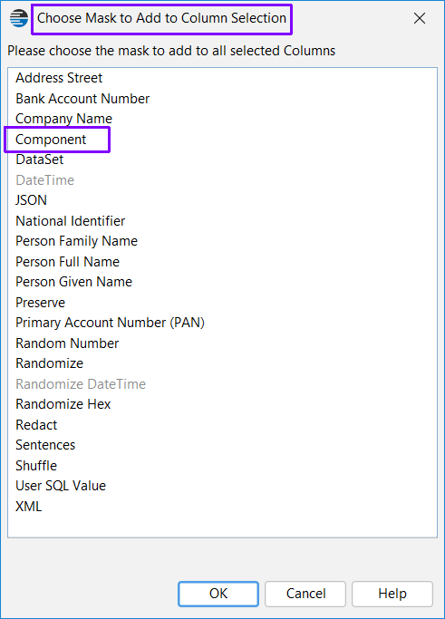Choose Primary Account Number (PAN) mask
This screenshot has height=619, width=445.
(111, 323)
